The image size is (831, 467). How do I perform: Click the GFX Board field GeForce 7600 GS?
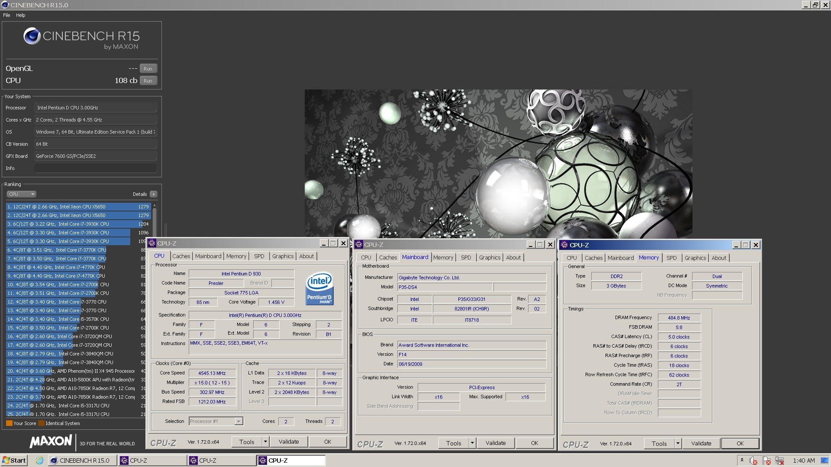(x=96, y=156)
